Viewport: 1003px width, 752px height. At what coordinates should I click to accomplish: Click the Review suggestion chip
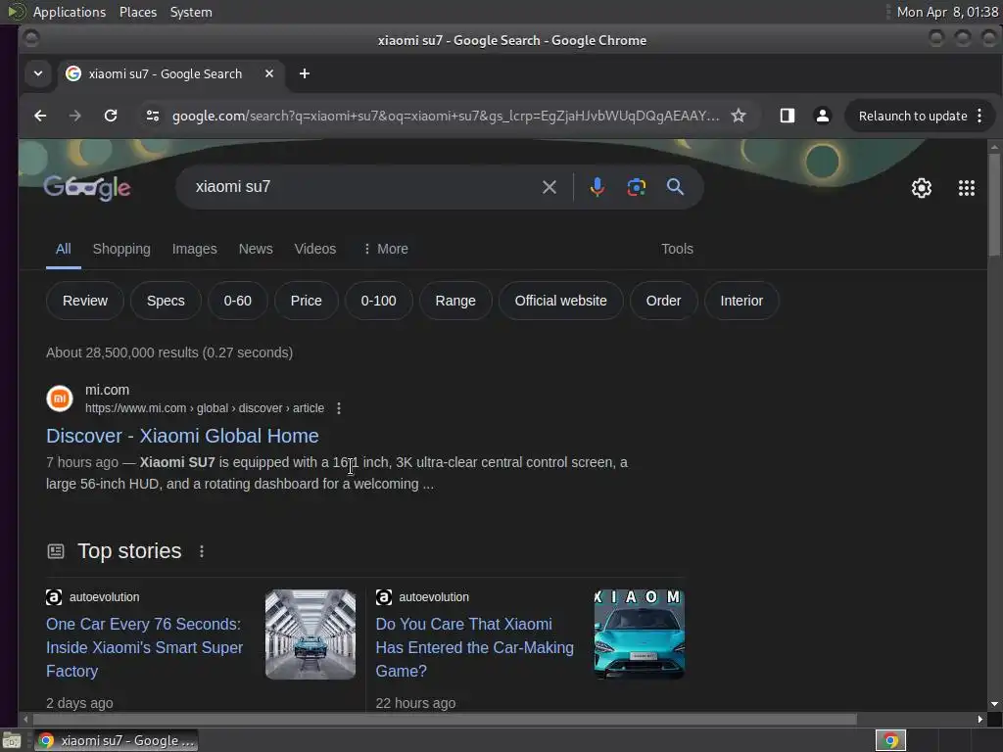point(85,301)
